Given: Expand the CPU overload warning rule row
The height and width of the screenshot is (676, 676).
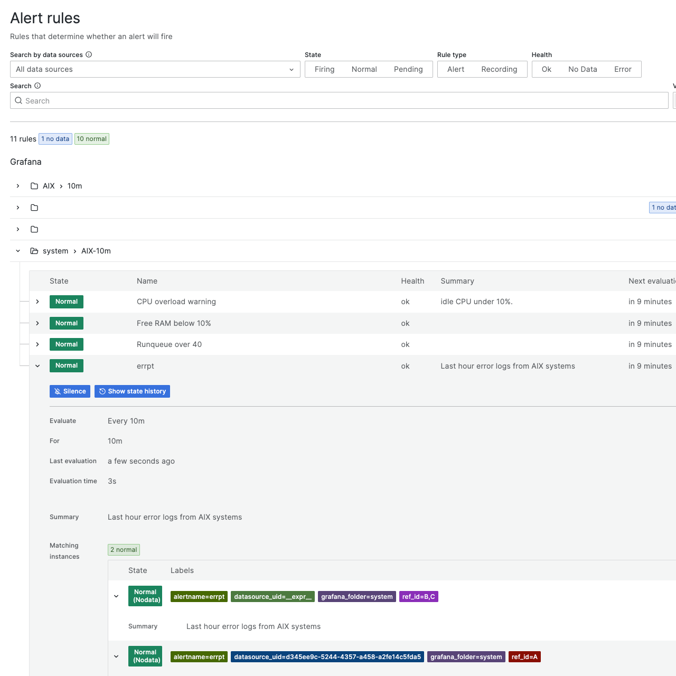Looking at the screenshot, I should pyautogui.click(x=37, y=302).
